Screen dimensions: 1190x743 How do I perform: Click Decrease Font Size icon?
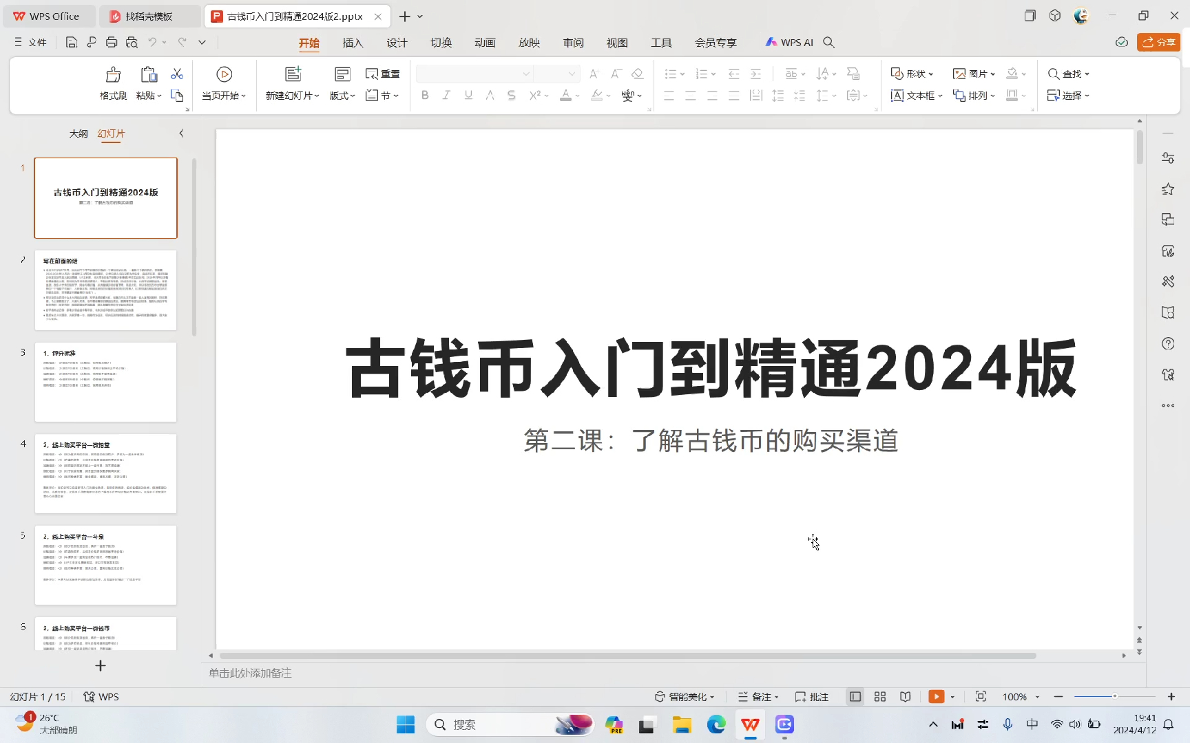point(616,74)
